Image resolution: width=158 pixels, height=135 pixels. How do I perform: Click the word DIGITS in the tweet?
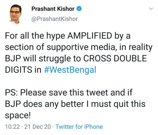pyautogui.click(x=18, y=70)
